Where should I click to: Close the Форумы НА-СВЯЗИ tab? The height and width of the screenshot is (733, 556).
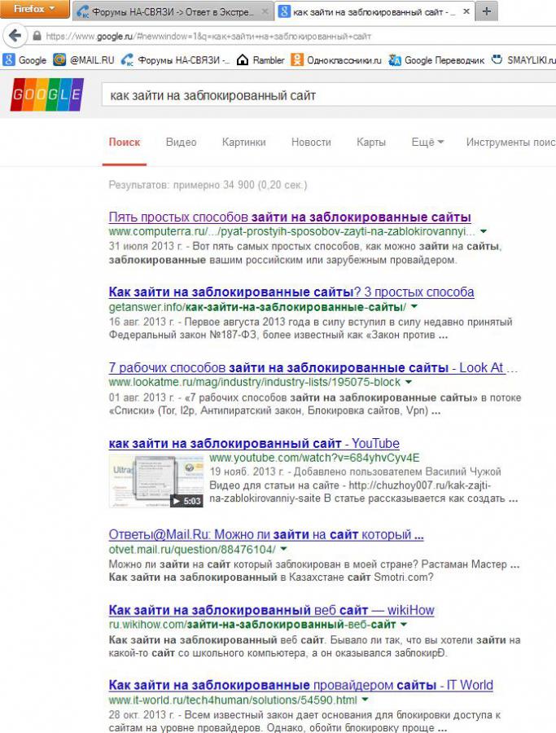pos(265,11)
